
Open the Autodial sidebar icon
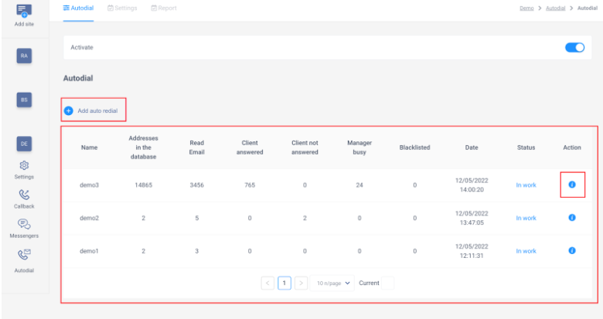tap(24, 254)
